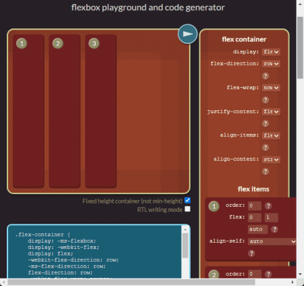304x286 pixels.
Task: Open the align-content dropdown
Action: coord(271,160)
